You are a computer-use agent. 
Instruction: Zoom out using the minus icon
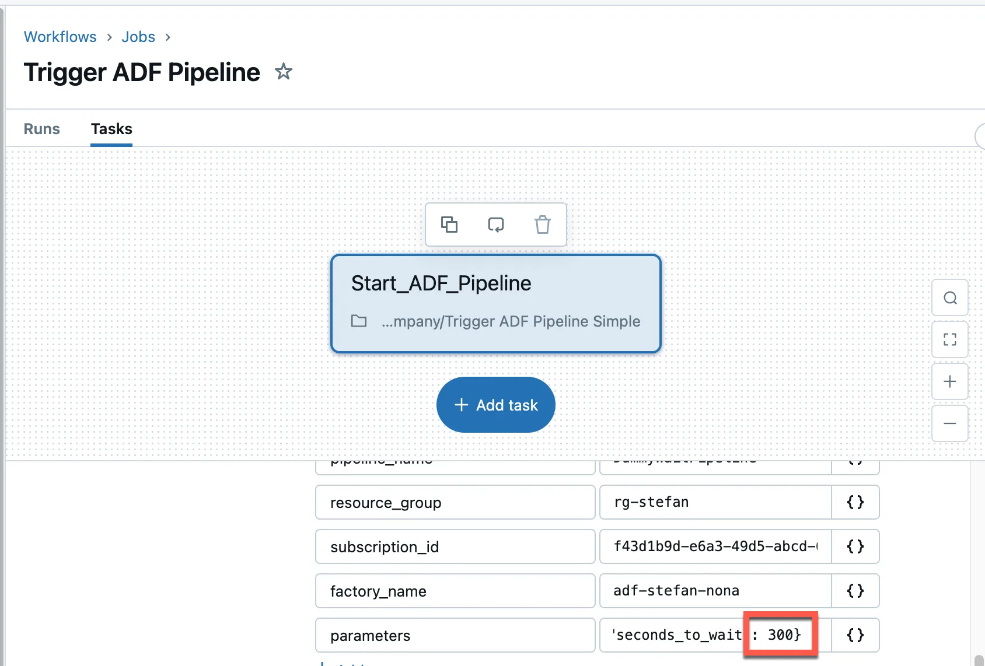[x=949, y=423]
